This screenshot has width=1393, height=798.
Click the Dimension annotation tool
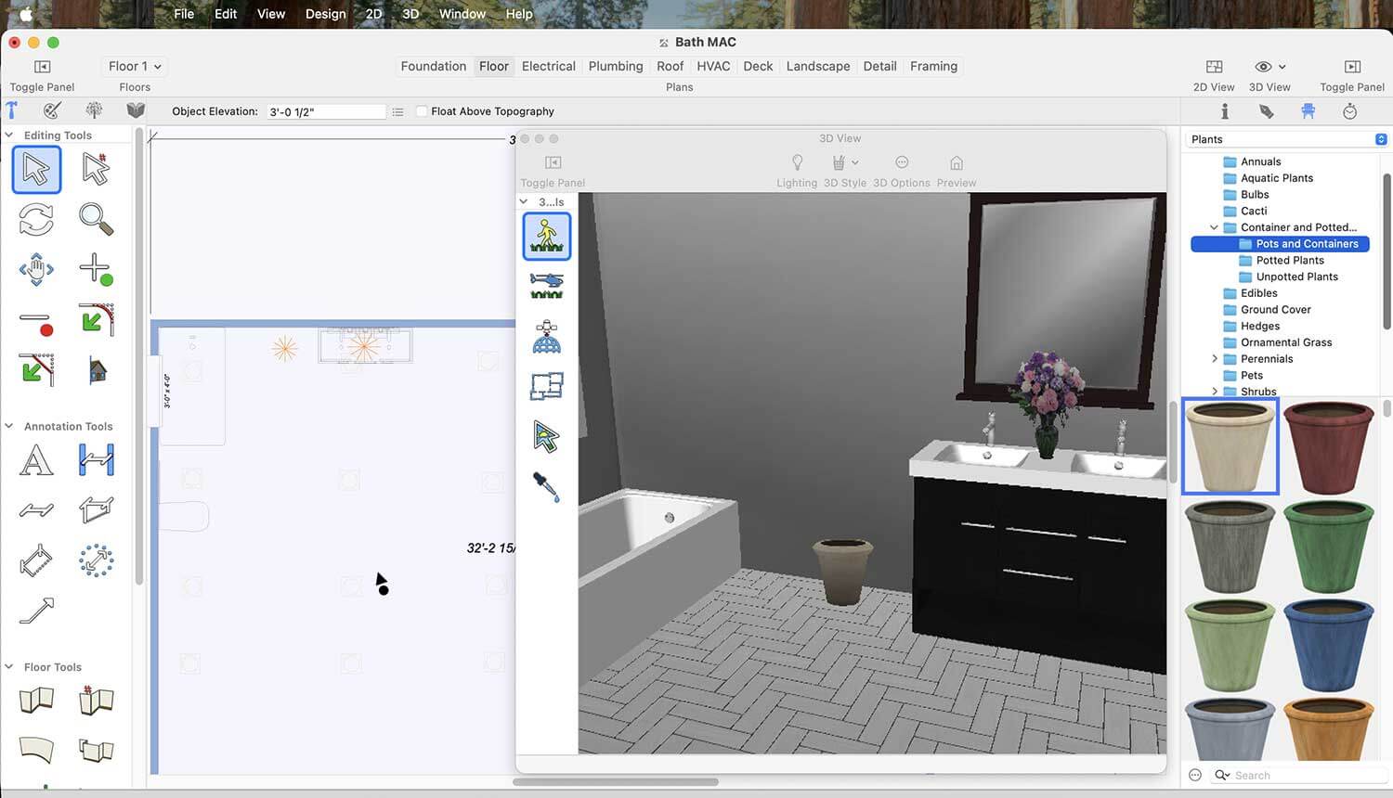(96, 460)
